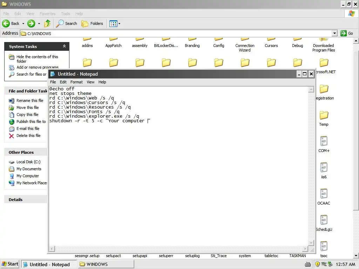This screenshot has width=359, height=269.
Task: Select the COM+ log file icon
Action: pos(324,141)
